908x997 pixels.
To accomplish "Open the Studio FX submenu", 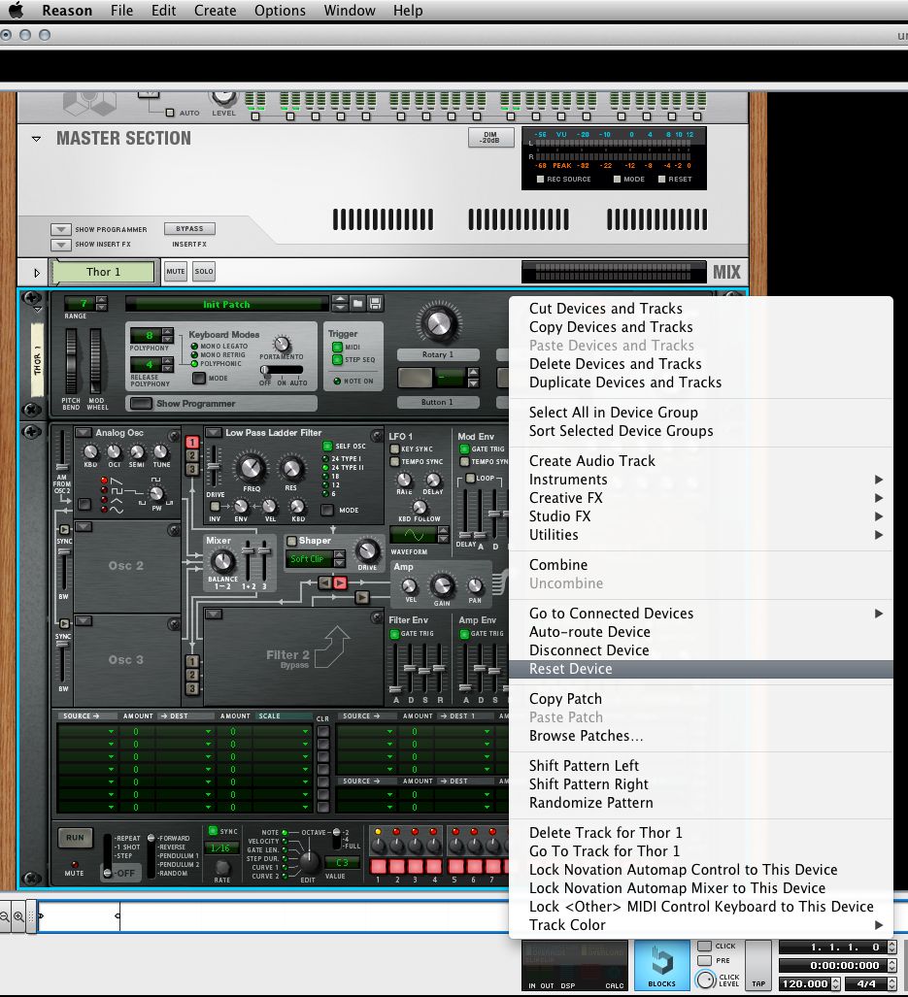I will coord(701,516).
